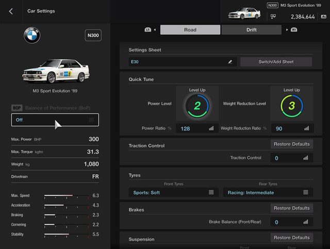Viewport: 330px width, 249px height.
Task: Click the RT right arrow beside Drift
Action: point(291,30)
